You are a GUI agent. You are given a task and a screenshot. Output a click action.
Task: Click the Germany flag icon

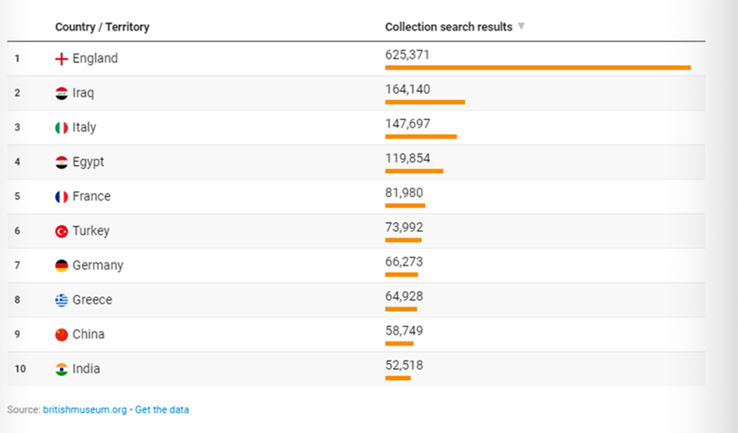[x=61, y=266]
